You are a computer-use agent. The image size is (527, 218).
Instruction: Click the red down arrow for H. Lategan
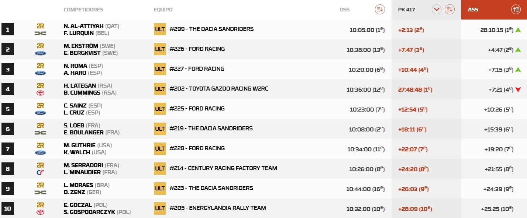518,89
